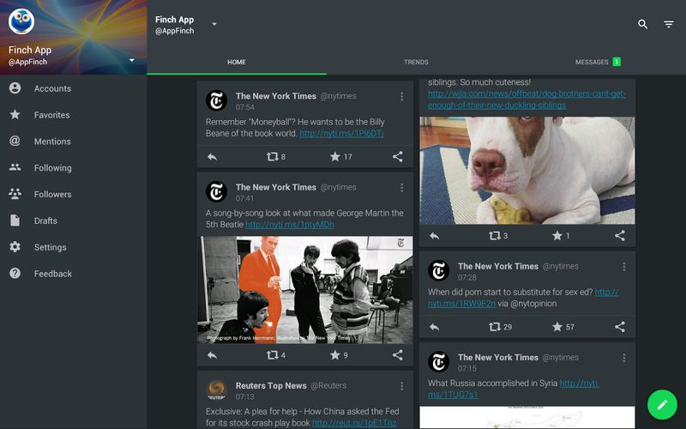Favorite the tweet with 57 stars

click(563, 327)
